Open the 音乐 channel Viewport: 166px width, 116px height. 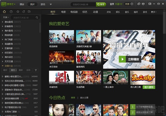[x=127, y=12]
